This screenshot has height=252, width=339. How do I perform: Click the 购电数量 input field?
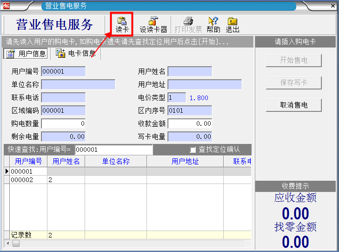(63, 123)
